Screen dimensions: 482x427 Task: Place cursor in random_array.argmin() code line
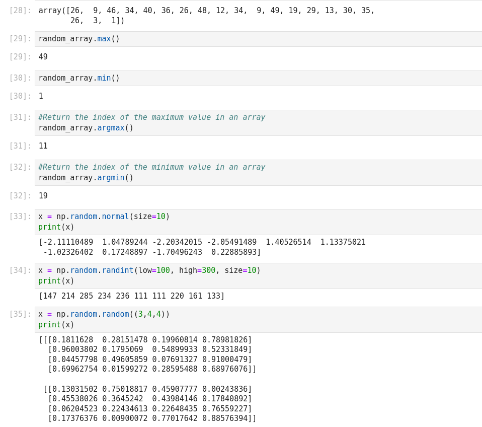point(86,178)
